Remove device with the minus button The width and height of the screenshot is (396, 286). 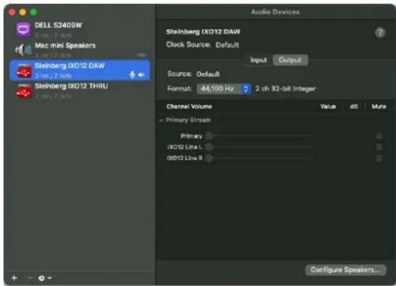tap(30, 278)
